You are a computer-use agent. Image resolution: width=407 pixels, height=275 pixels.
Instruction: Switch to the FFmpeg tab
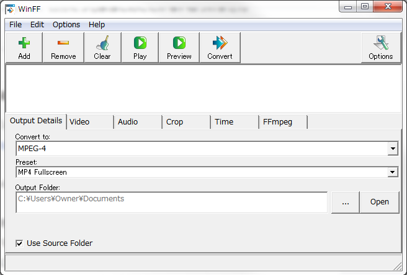[x=283, y=122]
